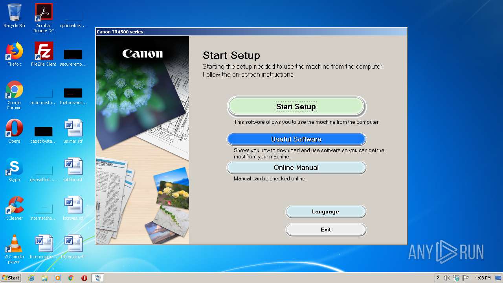Viewport: 503px width, 283px height.
Task: Click the green Start Setup button
Action: click(x=296, y=107)
